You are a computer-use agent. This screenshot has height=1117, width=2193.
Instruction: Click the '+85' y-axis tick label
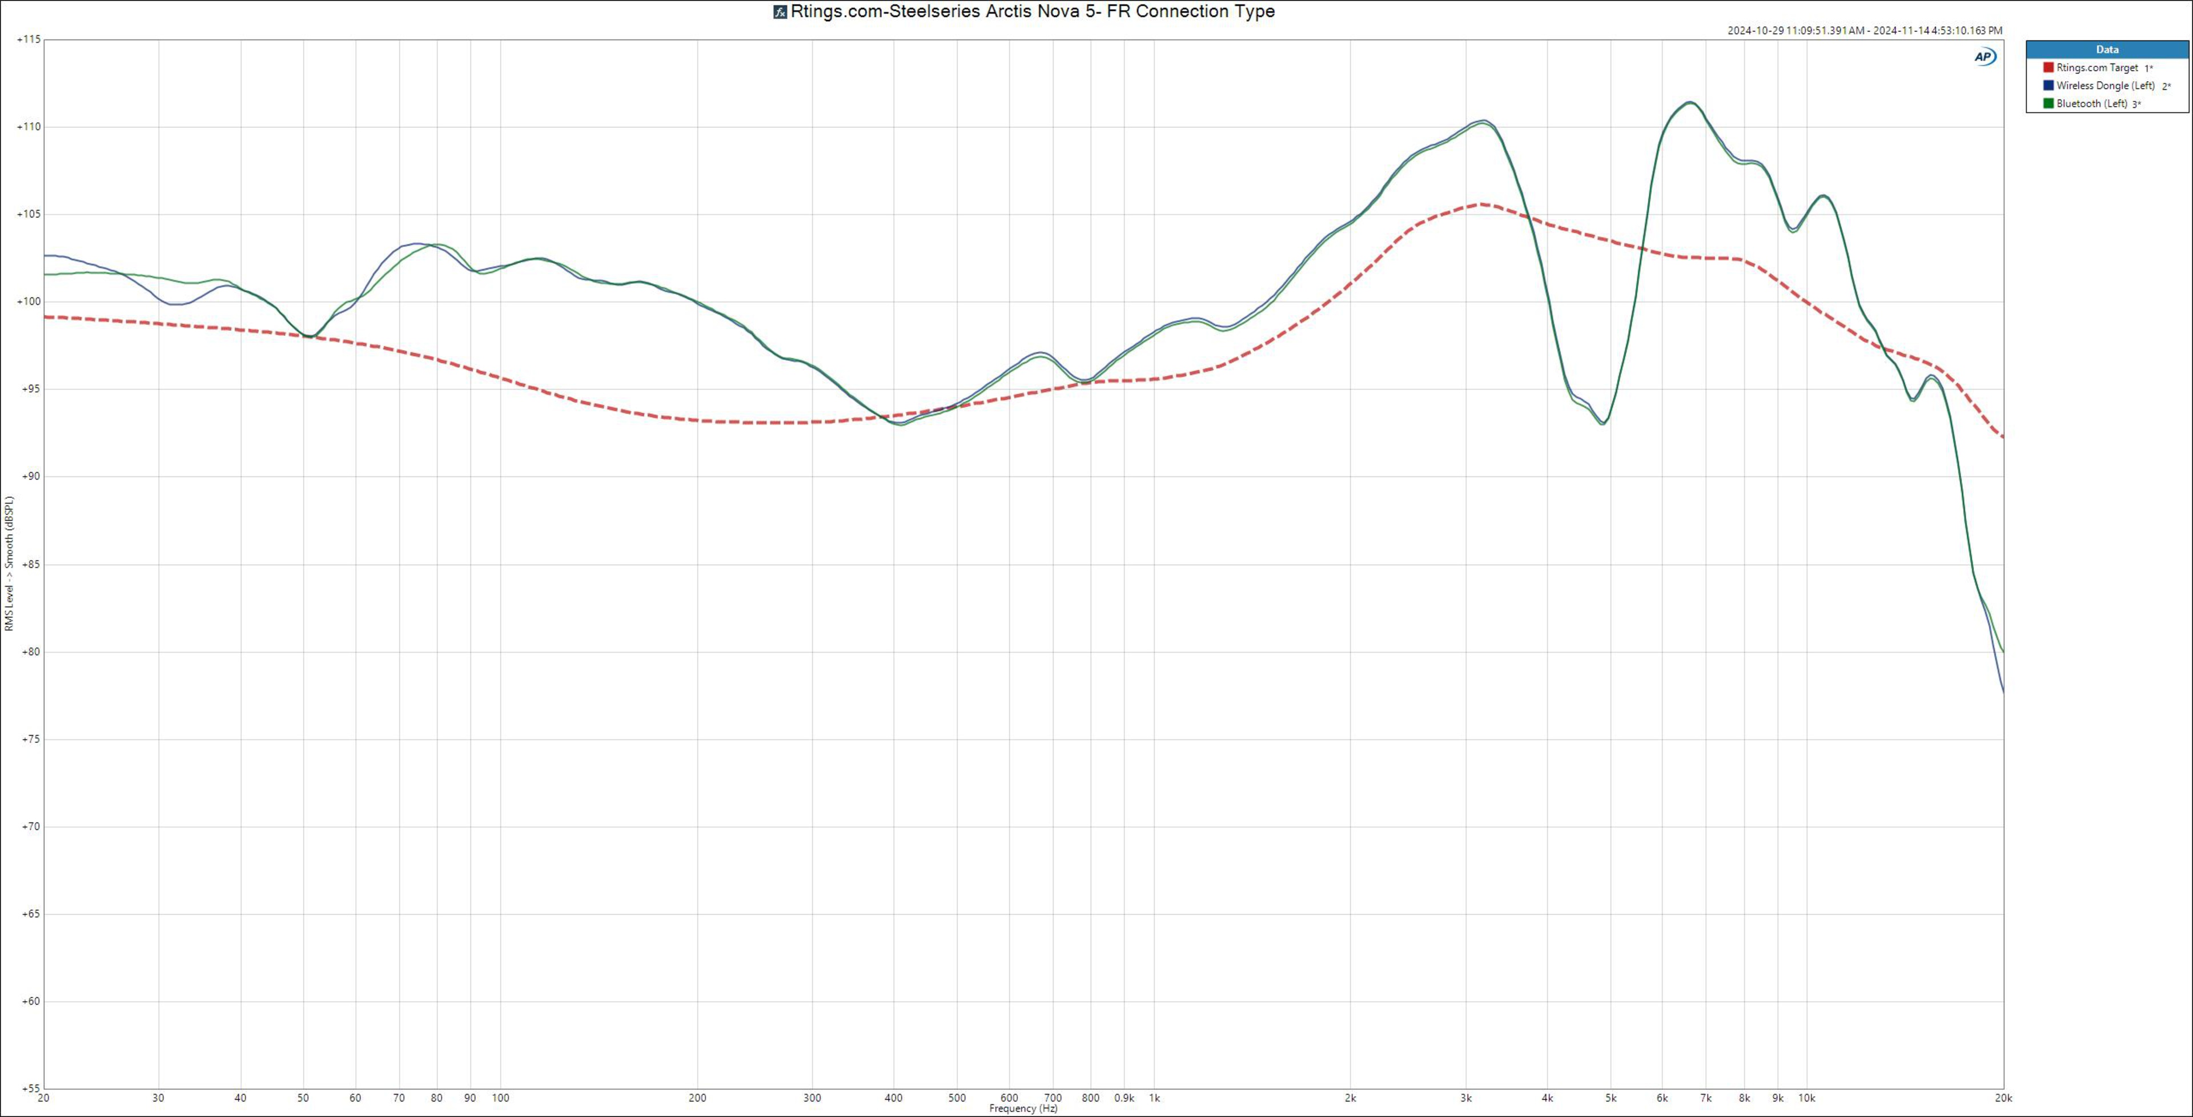click(x=31, y=564)
